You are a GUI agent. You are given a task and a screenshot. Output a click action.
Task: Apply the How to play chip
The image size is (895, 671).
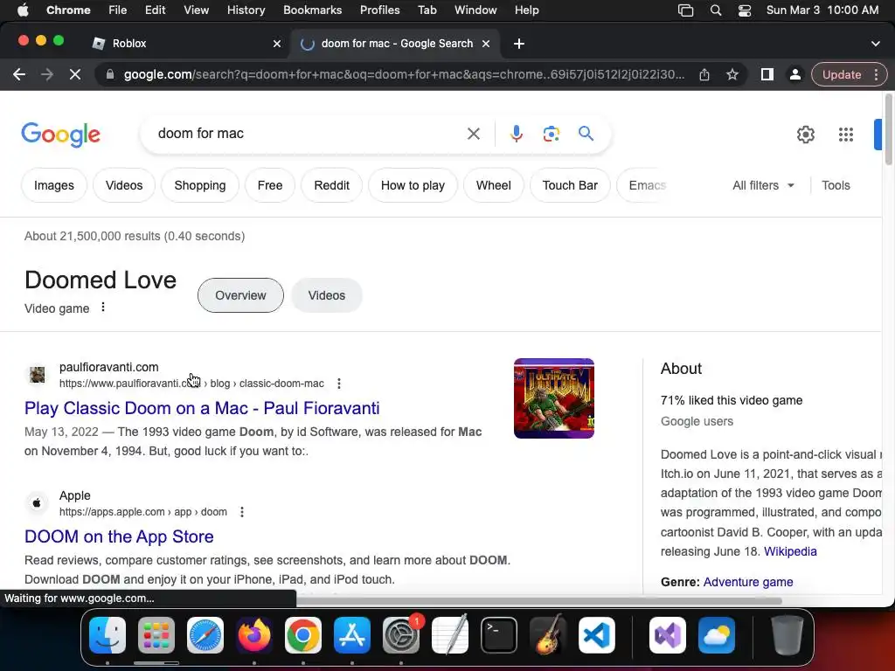click(x=413, y=185)
